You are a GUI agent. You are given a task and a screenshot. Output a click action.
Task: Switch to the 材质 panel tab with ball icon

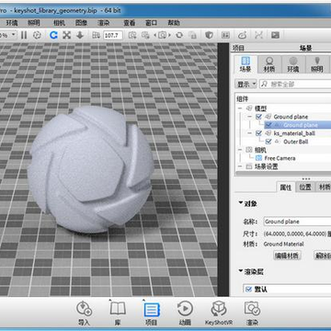(x=269, y=64)
